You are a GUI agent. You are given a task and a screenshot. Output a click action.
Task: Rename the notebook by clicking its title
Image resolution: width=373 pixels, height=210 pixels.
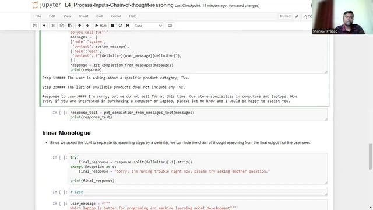coord(119,5)
